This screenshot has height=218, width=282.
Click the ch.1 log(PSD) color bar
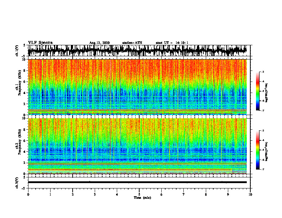[x=257, y=91]
